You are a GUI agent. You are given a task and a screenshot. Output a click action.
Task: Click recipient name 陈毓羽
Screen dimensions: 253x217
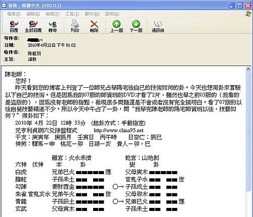coord(34,53)
